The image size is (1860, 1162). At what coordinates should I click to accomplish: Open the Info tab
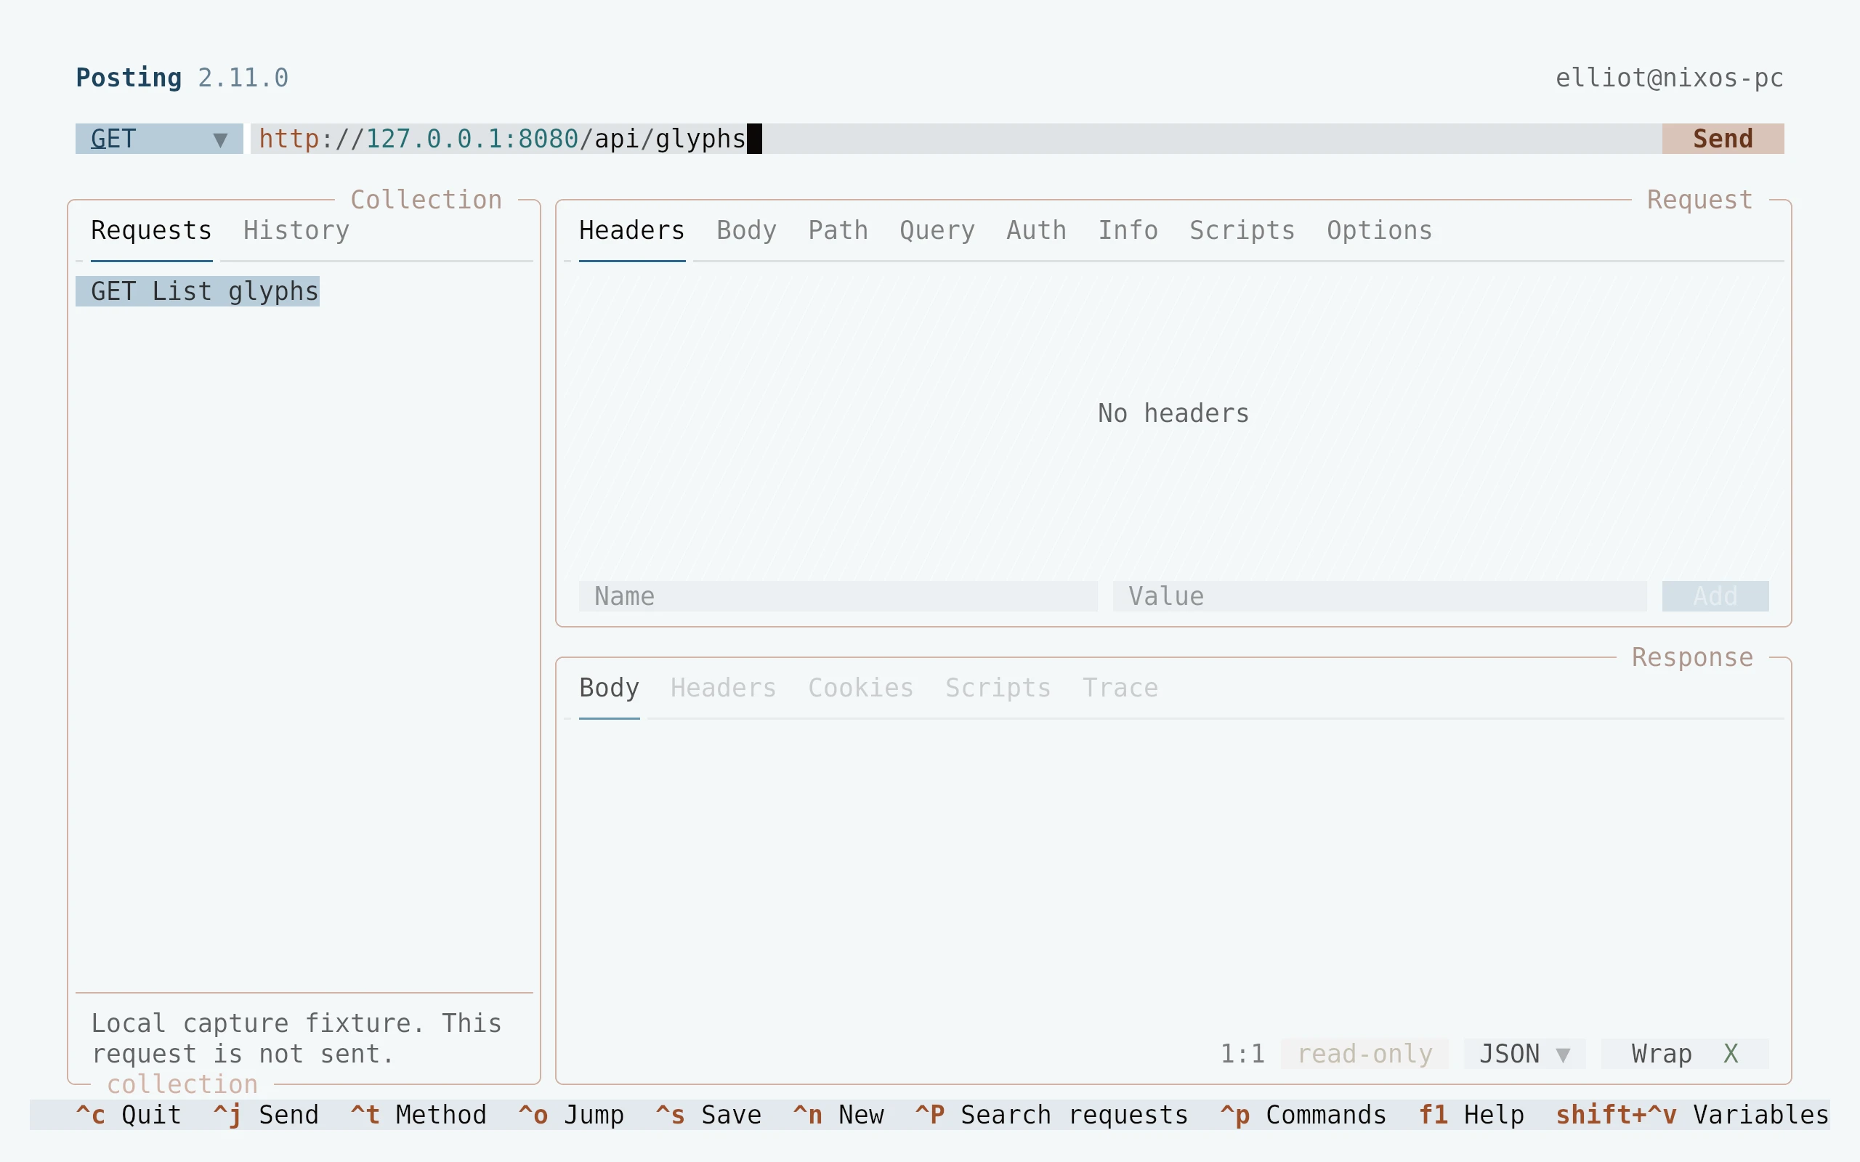click(1128, 230)
